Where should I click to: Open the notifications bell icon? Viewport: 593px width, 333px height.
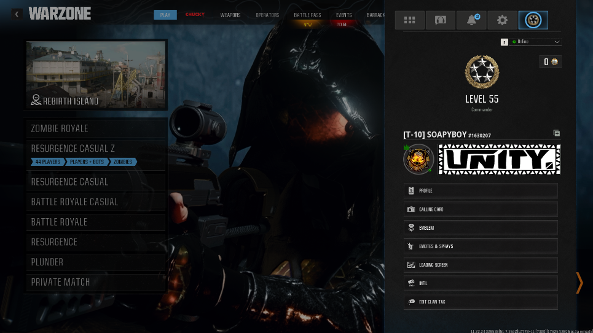click(x=471, y=20)
